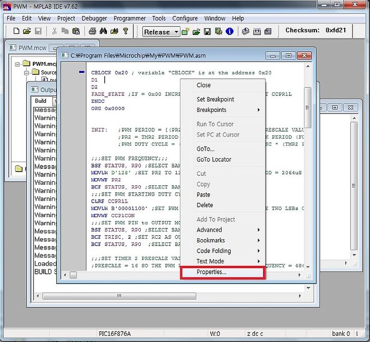Click the ORG 0x0000 code line
The width and height of the screenshot is (370, 342).
click(x=107, y=109)
